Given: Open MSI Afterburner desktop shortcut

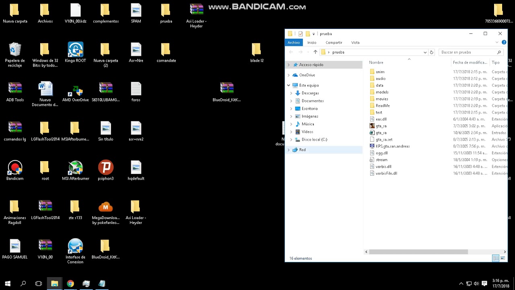Looking at the screenshot, I should click(75, 170).
